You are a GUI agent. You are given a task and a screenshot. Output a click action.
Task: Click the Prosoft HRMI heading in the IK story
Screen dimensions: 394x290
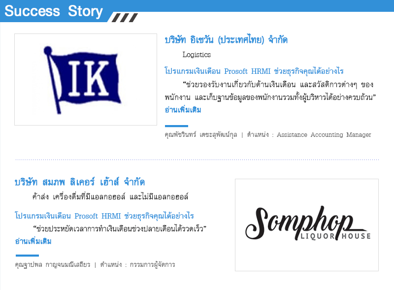click(x=254, y=71)
